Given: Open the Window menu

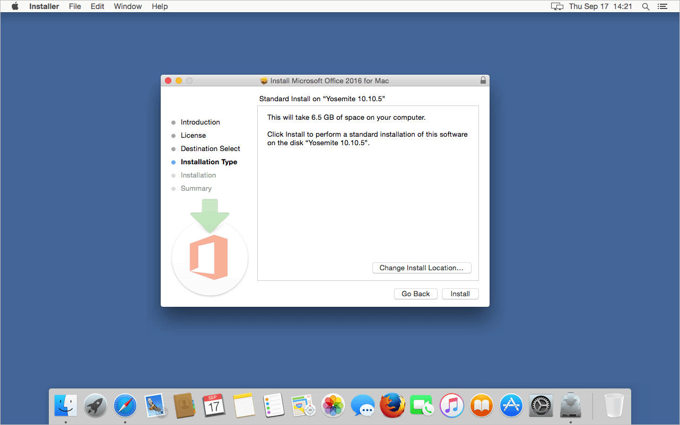Looking at the screenshot, I should click(128, 6).
